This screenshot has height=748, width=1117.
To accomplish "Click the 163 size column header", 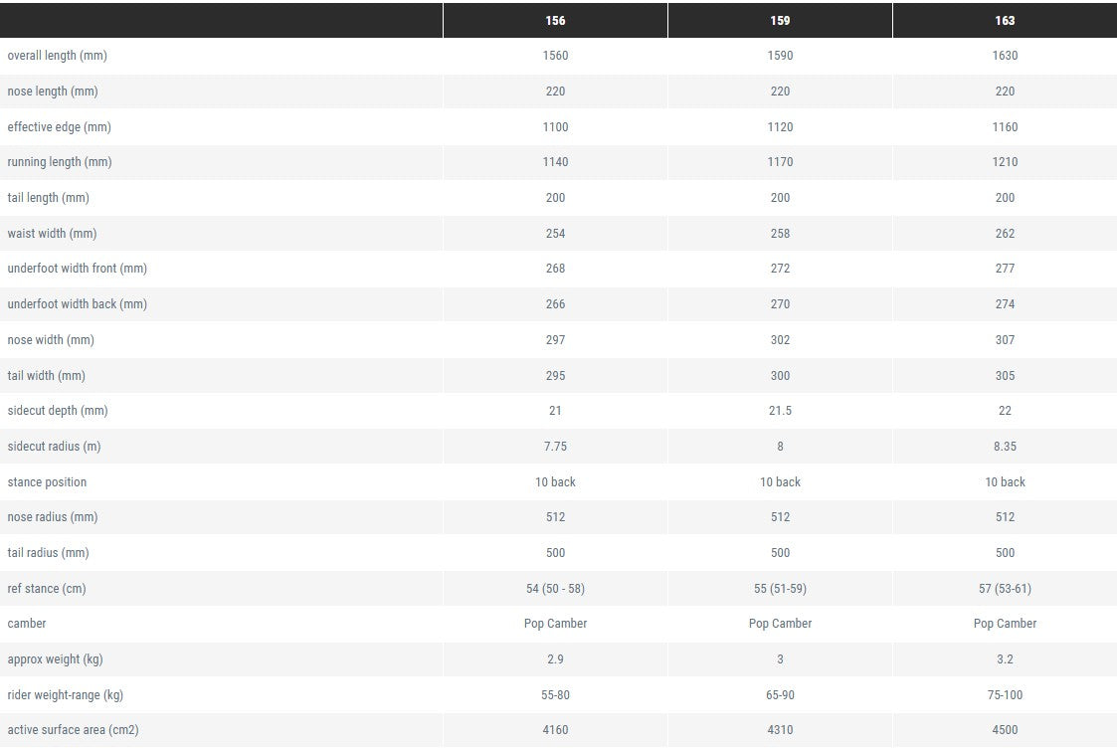I will tap(1005, 21).
